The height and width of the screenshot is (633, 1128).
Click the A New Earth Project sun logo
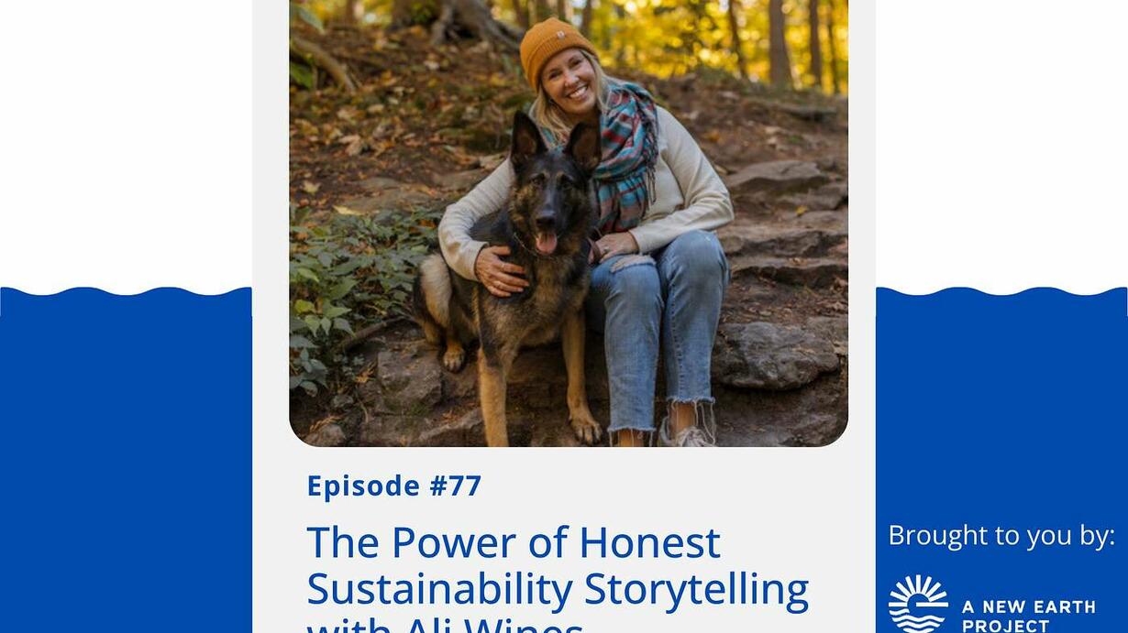click(x=917, y=605)
